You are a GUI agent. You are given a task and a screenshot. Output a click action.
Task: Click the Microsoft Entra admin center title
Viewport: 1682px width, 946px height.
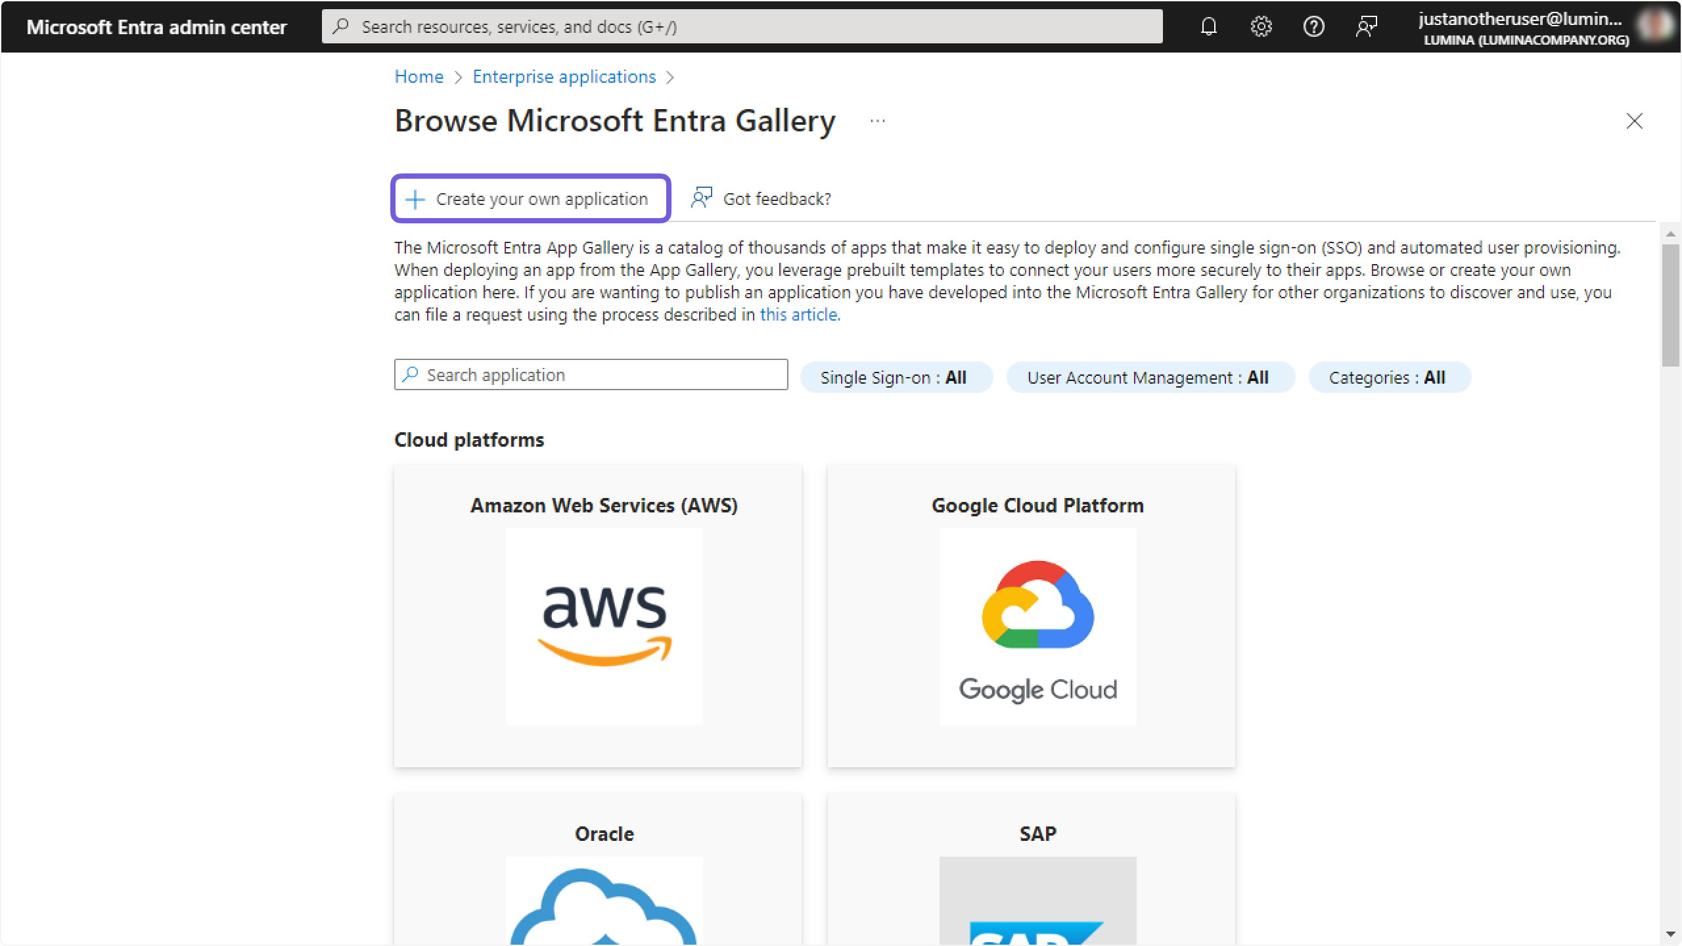156,27
